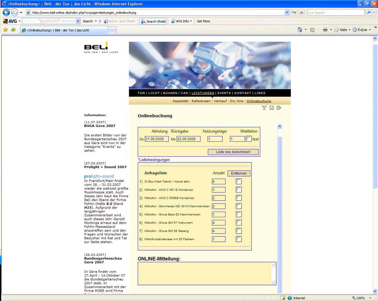Refresh the page using the green arrows icon

(x=294, y=13)
